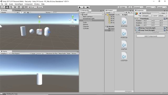Adjust the Game view Scale slider
The image size is (168, 95).
coord(39,54)
